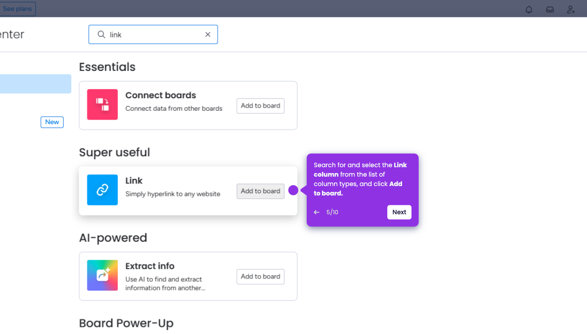
Task: Click the Extract info rainbow icon
Action: 103,275
